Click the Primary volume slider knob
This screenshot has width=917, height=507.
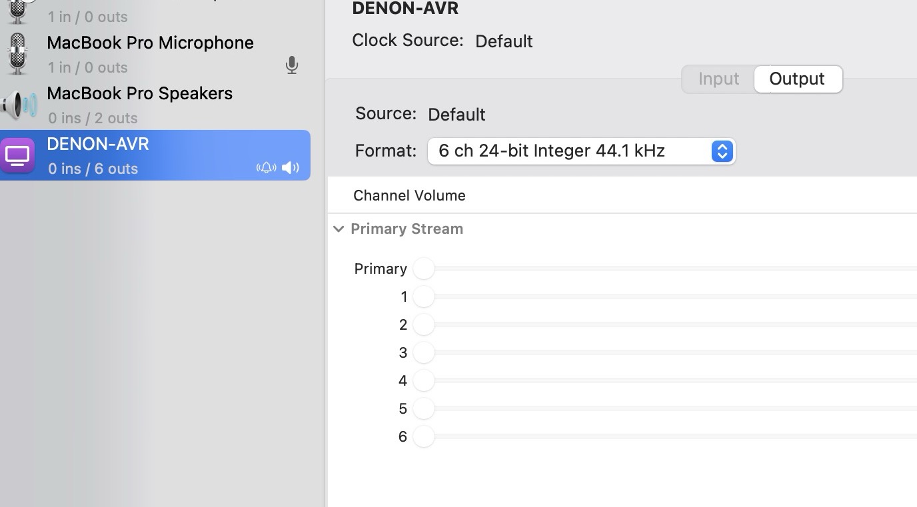pyautogui.click(x=424, y=268)
